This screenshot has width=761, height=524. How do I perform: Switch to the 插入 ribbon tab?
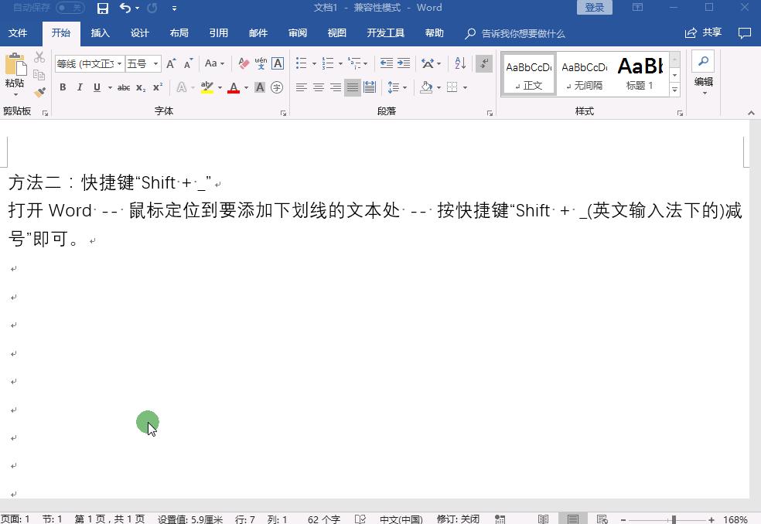[x=101, y=33]
